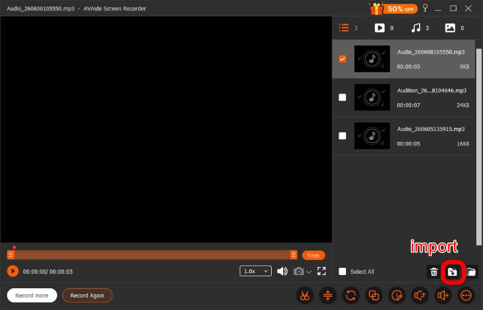Click the Record Again button

(x=87, y=296)
